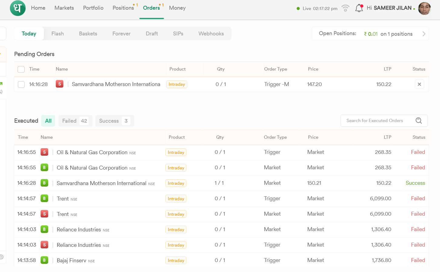
Task: Expand the Open Positions chevron arrow
Action: click(x=424, y=34)
